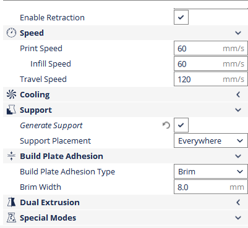The width and height of the screenshot is (248, 228).
Task: Click the Build Plate Adhesion section title
Action: point(61,156)
